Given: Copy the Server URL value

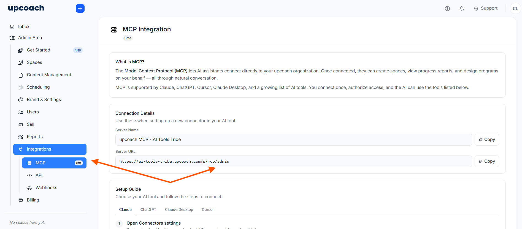Looking at the screenshot, I should coord(487,161).
